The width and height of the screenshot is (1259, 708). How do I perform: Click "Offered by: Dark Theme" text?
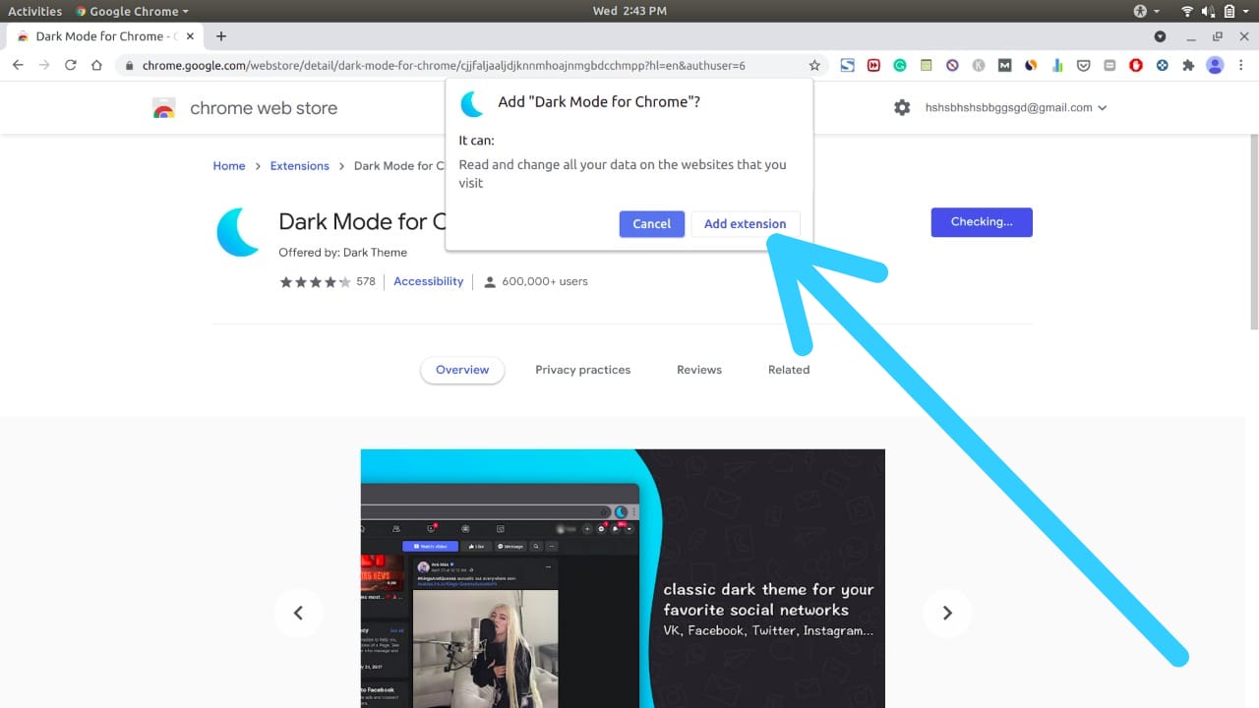(x=342, y=253)
